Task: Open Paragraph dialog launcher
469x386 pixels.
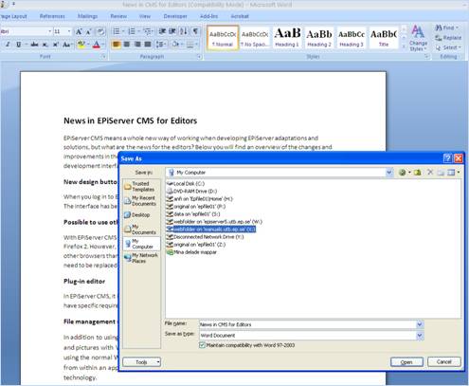Action: point(199,57)
